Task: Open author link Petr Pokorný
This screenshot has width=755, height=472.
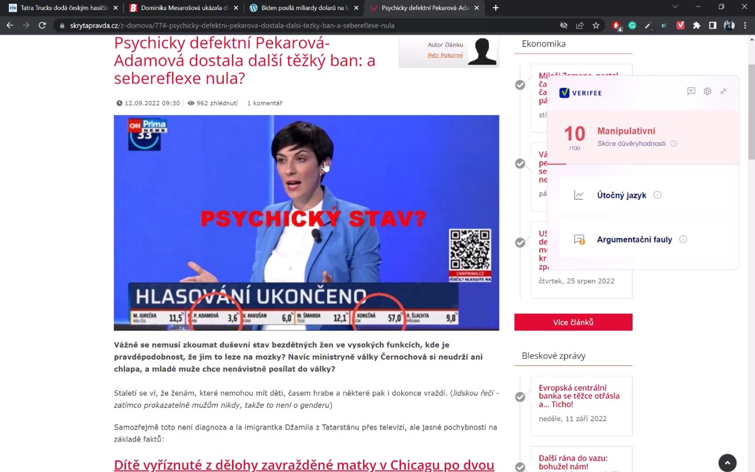Action: [x=445, y=55]
